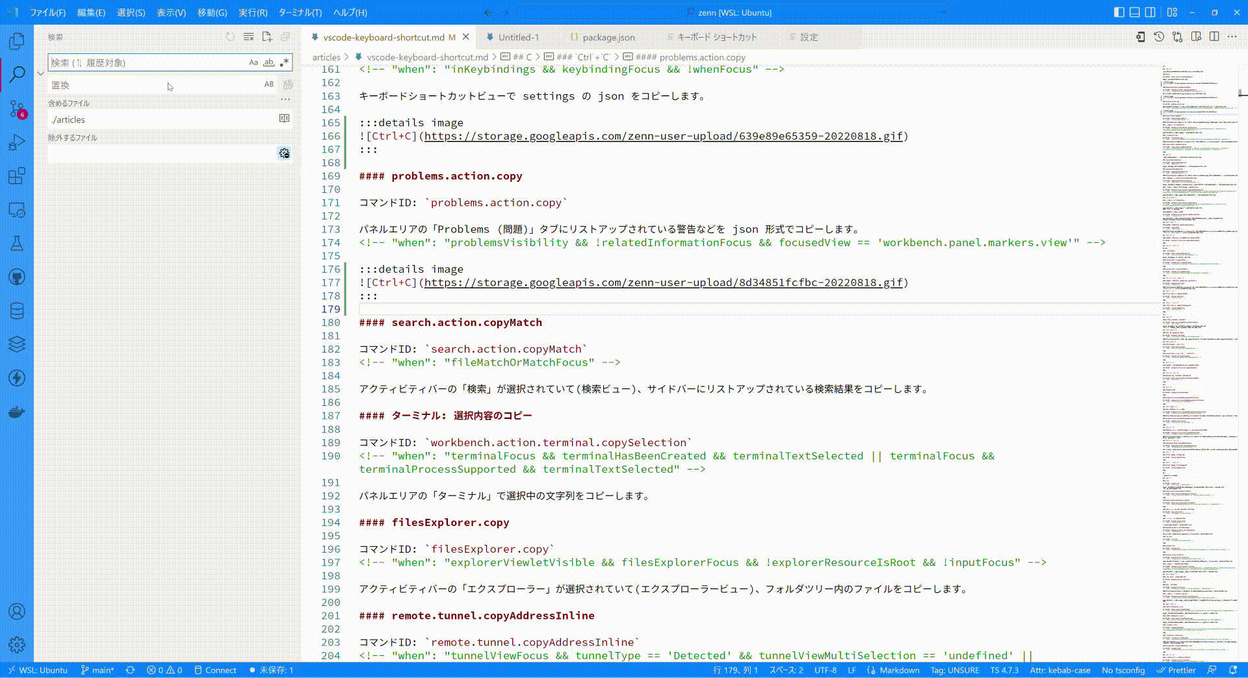This screenshot has width=1248, height=678.
Task: Collapse the replace field toggle chevron
Action: (40, 73)
